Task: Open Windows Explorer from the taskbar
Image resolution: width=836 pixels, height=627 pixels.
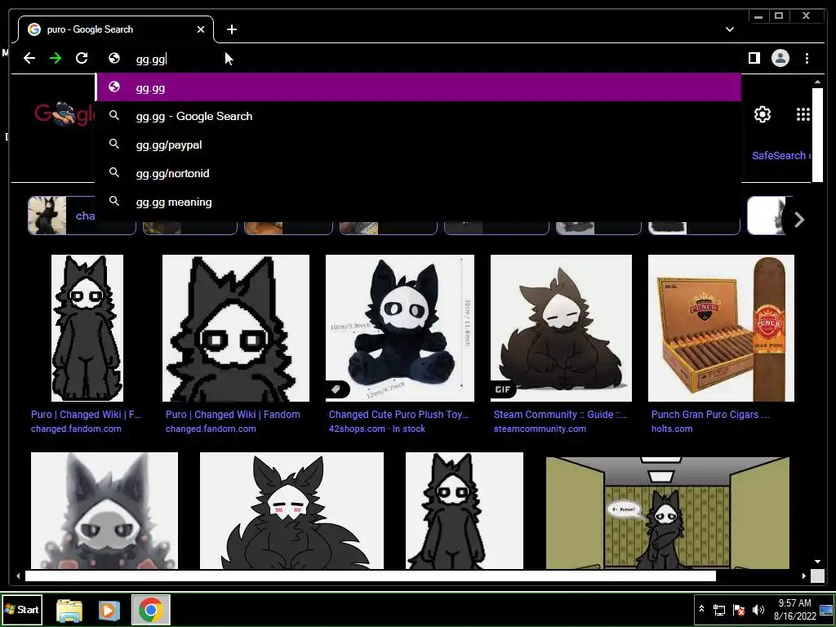Action: [69, 610]
